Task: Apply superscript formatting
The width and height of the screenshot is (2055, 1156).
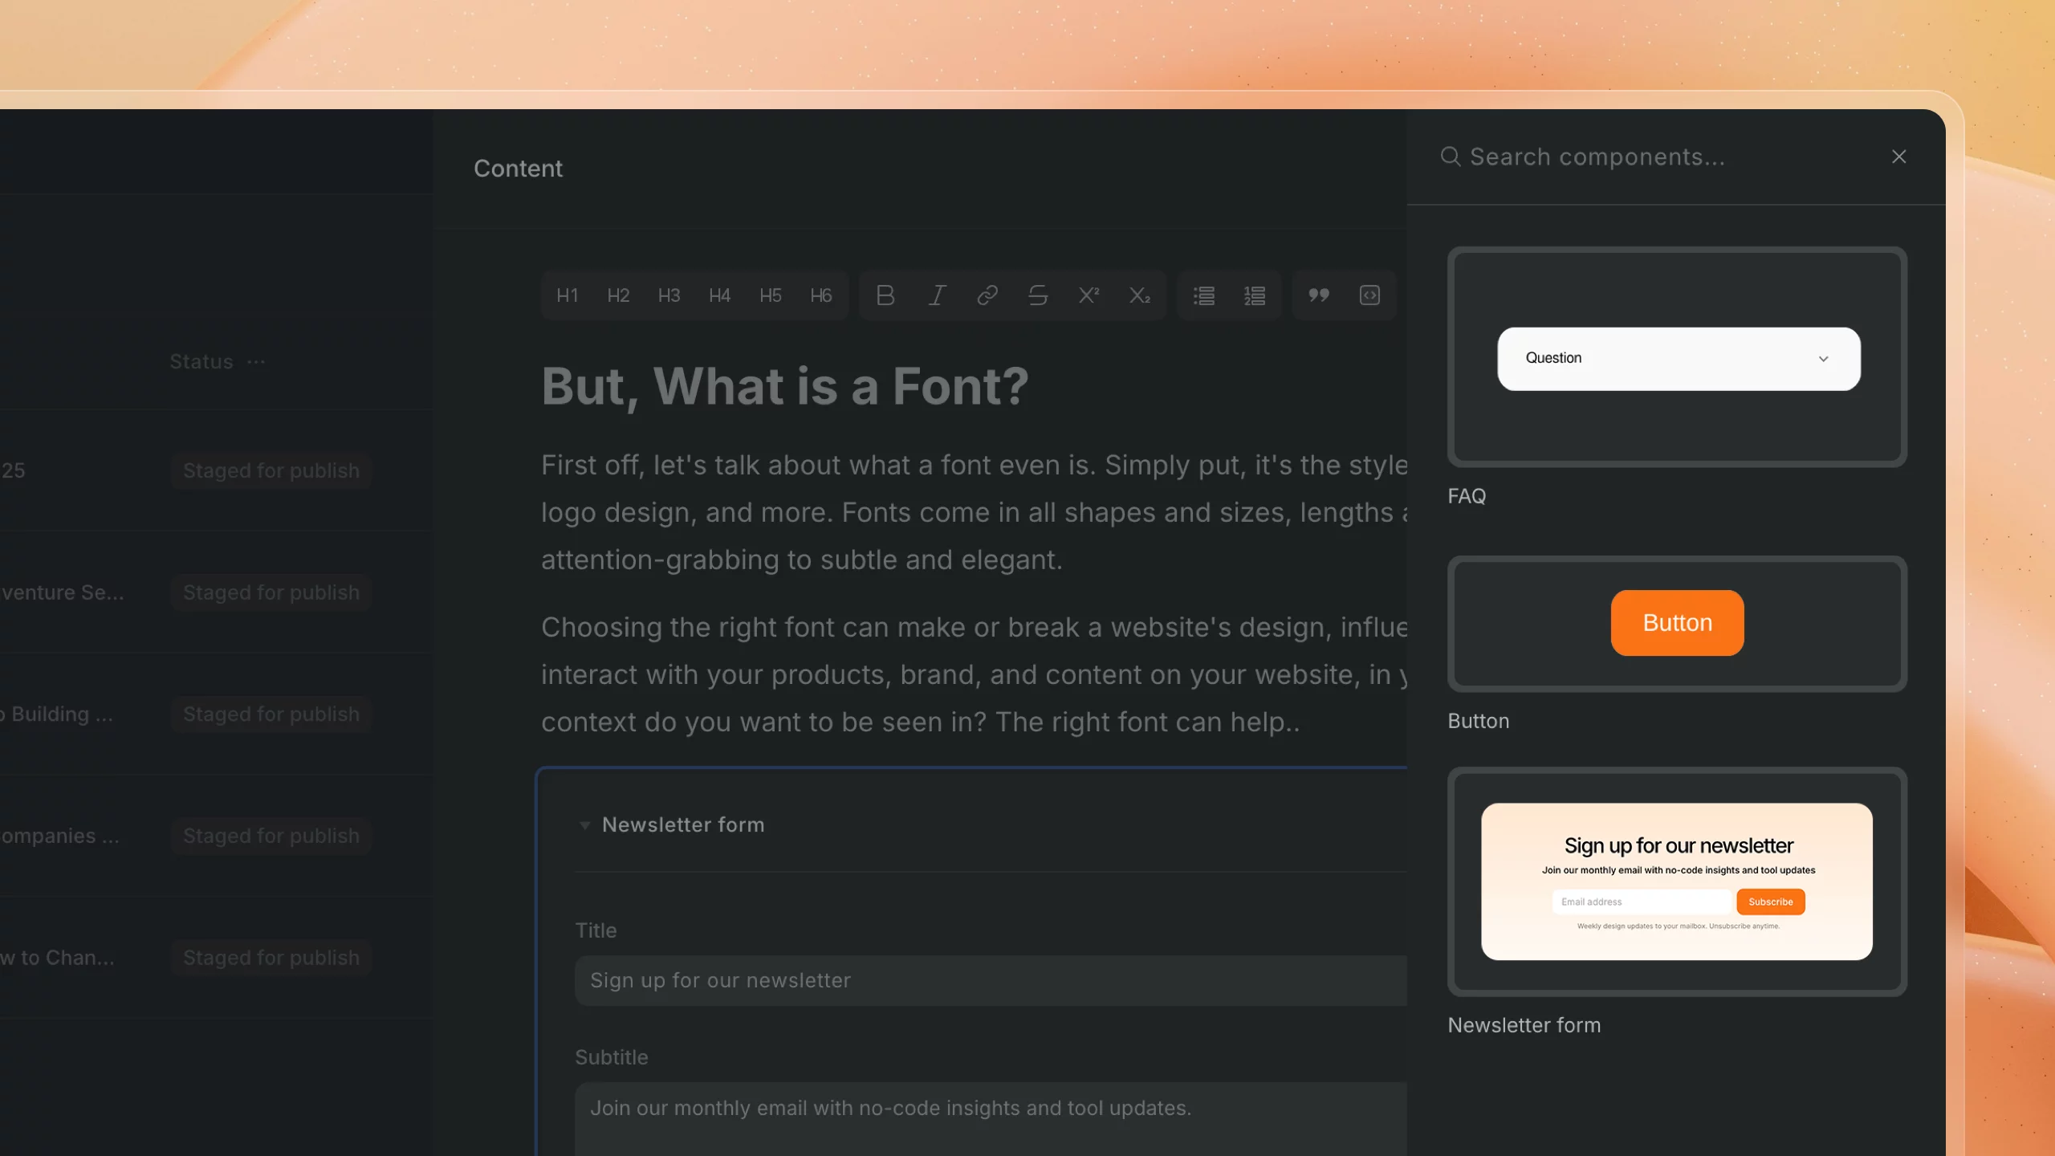Action: pos(1089,295)
